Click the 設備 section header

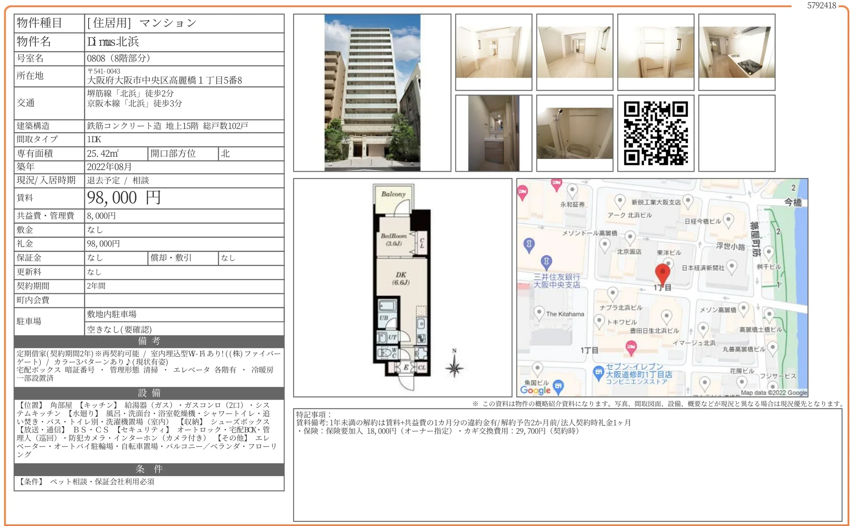coord(149,393)
